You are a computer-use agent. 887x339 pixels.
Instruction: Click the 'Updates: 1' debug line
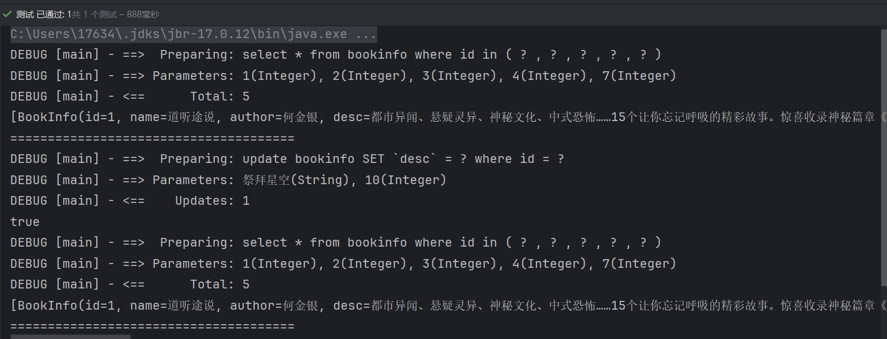(x=130, y=201)
